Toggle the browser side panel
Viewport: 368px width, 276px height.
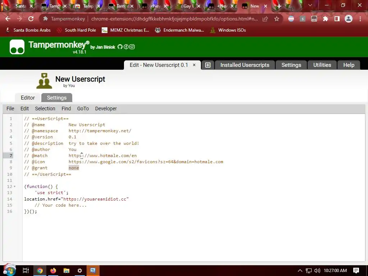pos(337,19)
